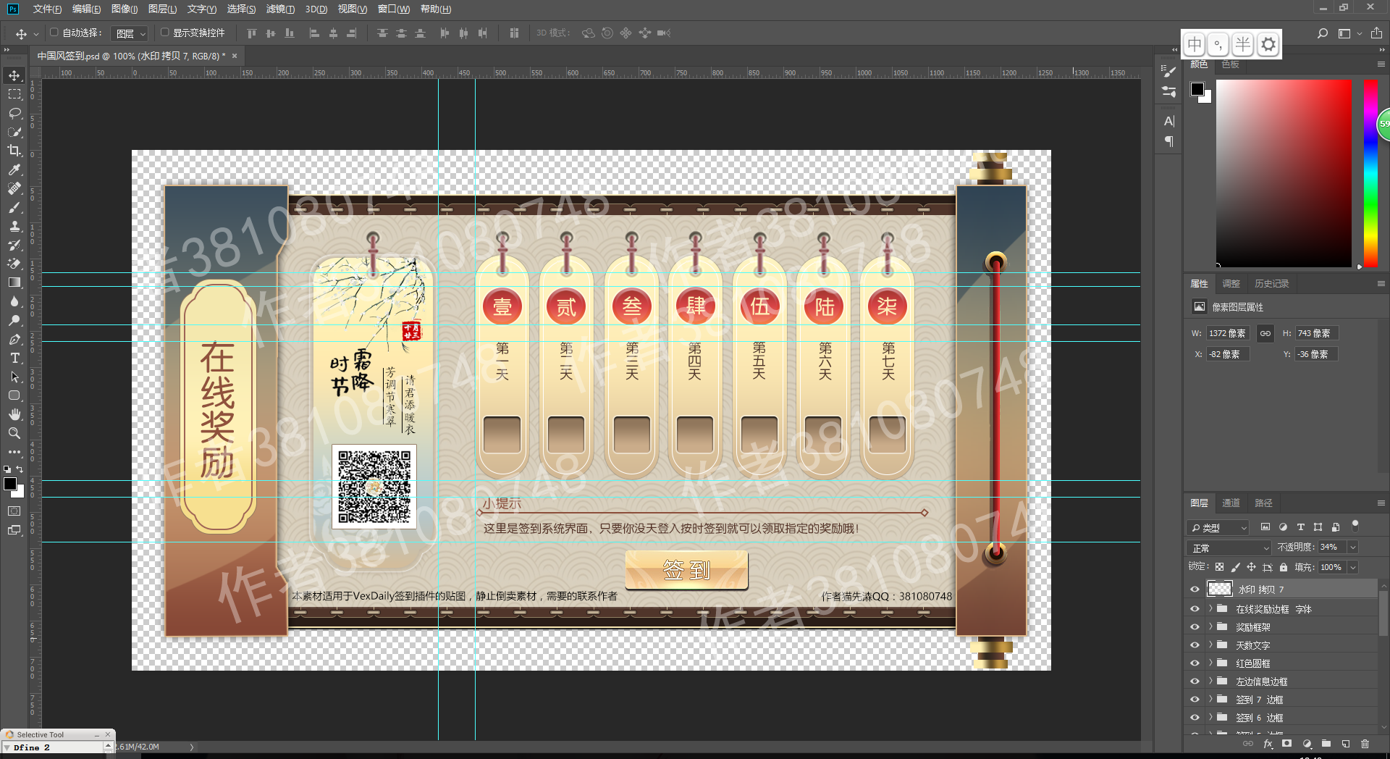Hide the 奖励框架 group

pos(1195,627)
